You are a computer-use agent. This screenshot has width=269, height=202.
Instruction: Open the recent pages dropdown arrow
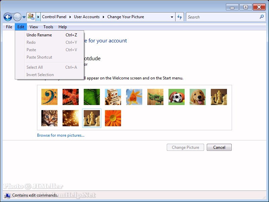[24, 17]
